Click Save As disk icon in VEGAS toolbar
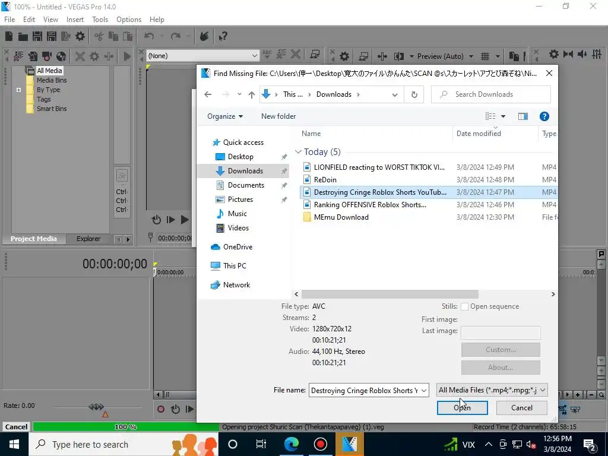 52,36
